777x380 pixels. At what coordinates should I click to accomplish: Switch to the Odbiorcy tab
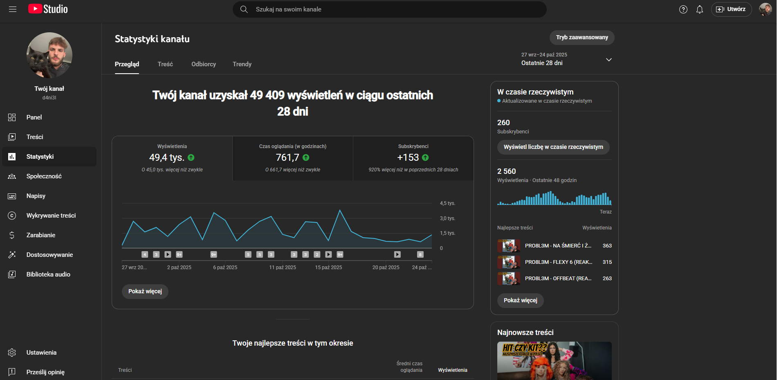point(203,64)
